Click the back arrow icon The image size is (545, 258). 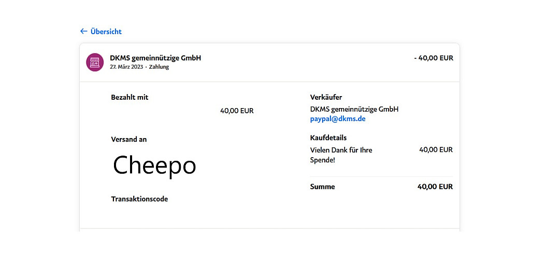click(83, 32)
